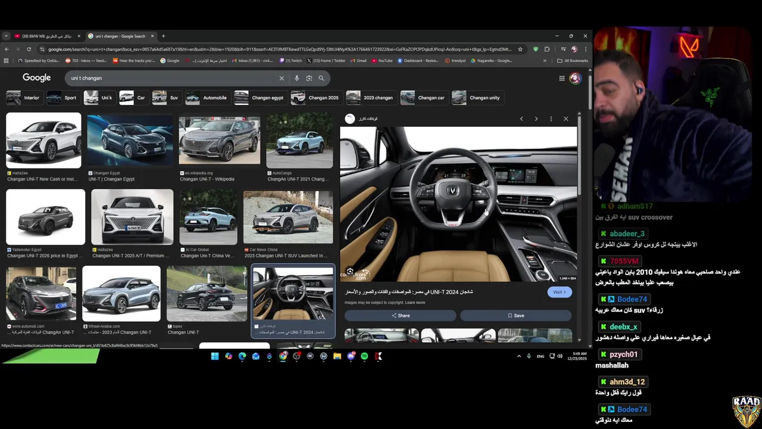Select the Changan unity filter chip
This screenshot has width=762, height=429.
[477, 98]
